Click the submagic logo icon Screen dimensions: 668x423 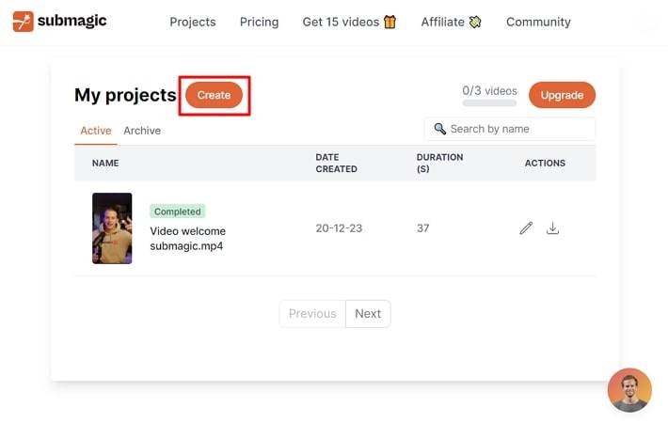tap(23, 22)
